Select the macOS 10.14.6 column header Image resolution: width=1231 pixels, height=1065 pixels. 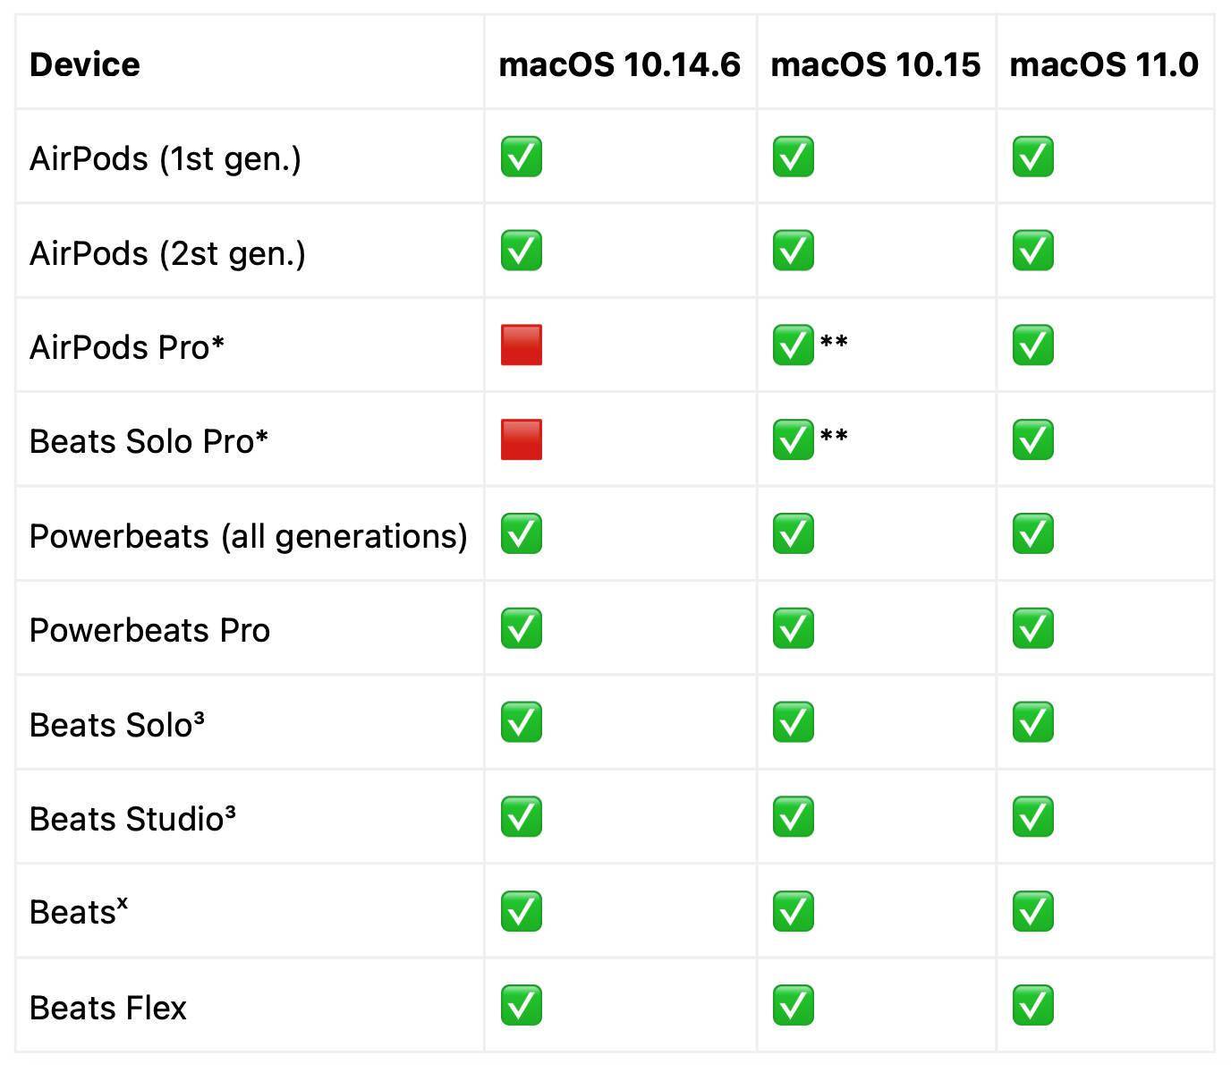619,64
